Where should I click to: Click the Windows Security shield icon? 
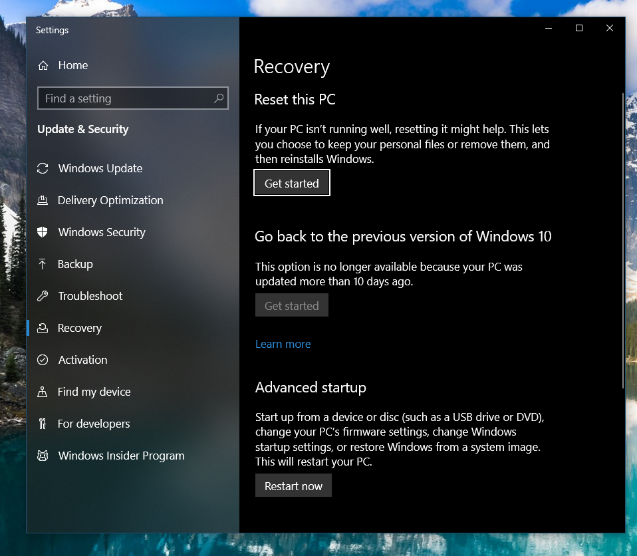43,232
